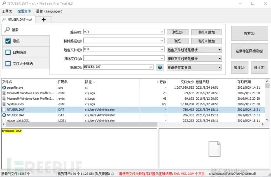Click the pagefile.sys error icon
271x177 pixels.
point(4,88)
